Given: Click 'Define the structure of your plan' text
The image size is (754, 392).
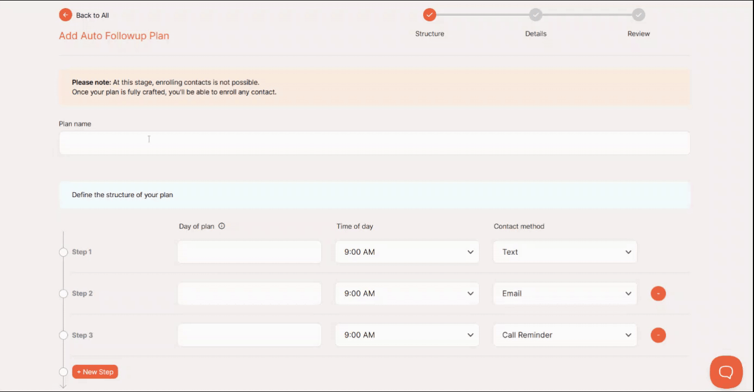Looking at the screenshot, I should click(122, 195).
